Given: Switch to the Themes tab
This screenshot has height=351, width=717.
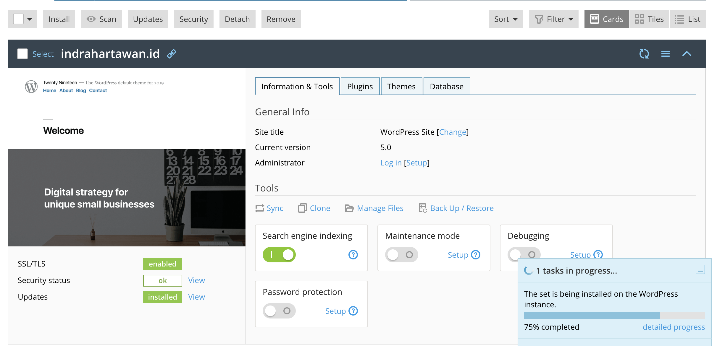Looking at the screenshot, I should [401, 87].
